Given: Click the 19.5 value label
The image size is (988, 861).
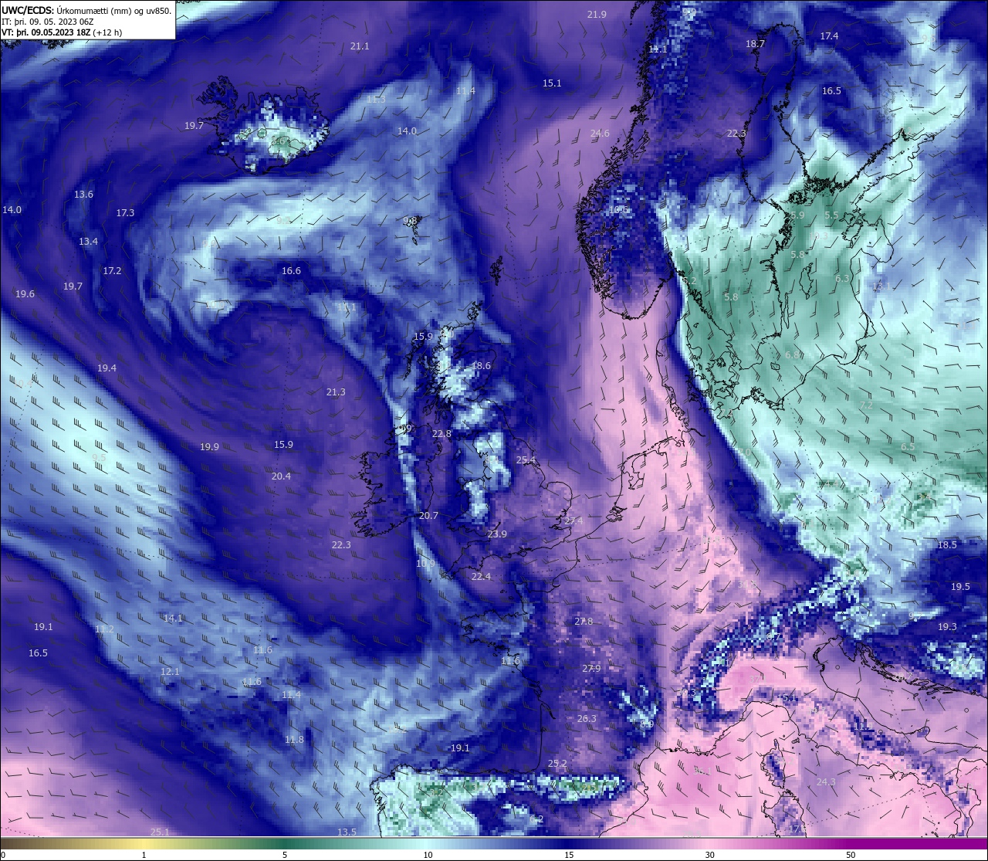Looking at the screenshot, I should 960,587.
